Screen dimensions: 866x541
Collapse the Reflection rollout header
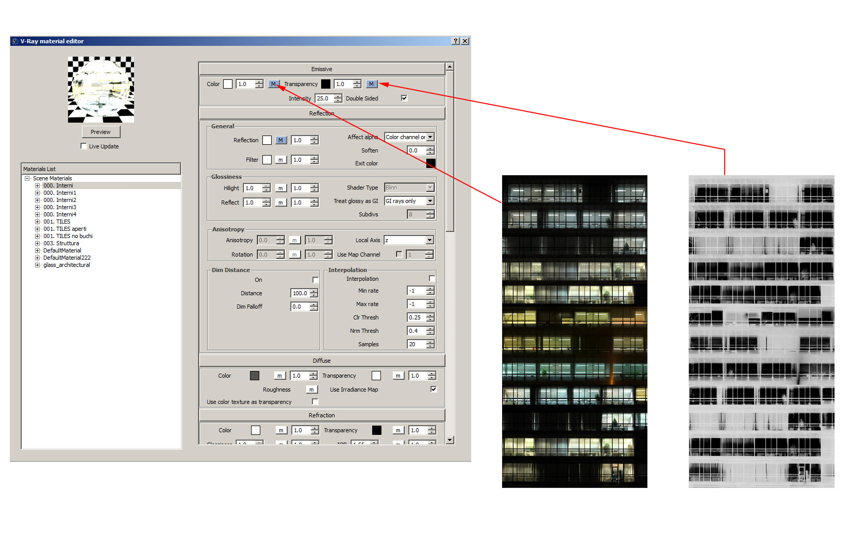pos(322,113)
